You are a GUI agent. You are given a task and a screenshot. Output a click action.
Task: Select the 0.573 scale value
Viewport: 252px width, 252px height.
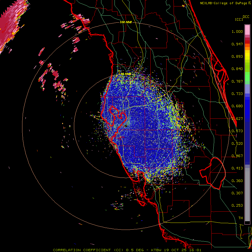click(237, 131)
